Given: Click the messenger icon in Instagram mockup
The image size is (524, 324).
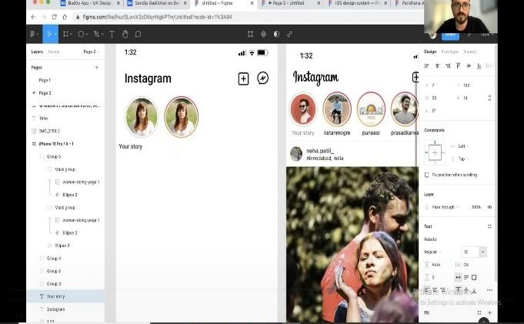Looking at the screenshot, I should coord(263,78).
